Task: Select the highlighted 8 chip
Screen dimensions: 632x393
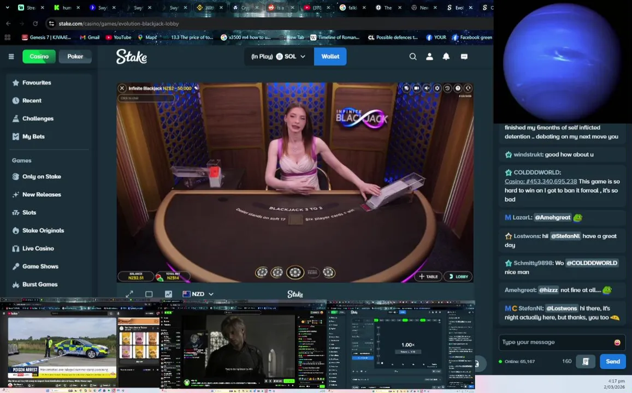Action: [x=295, y=272]
